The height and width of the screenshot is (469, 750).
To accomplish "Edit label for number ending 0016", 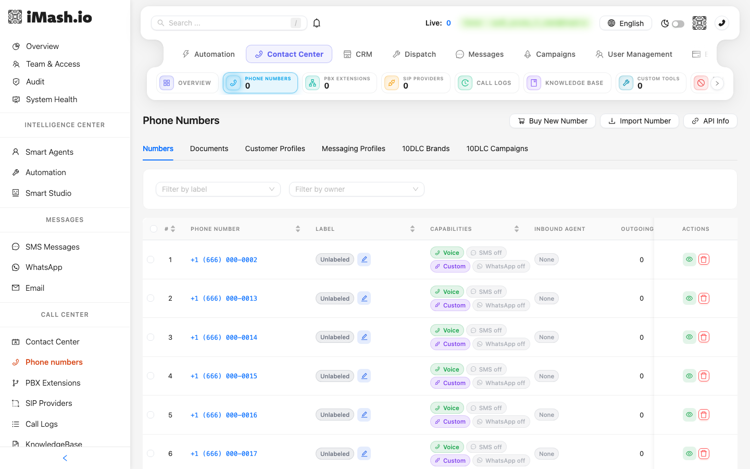I will tap(364, 415).
